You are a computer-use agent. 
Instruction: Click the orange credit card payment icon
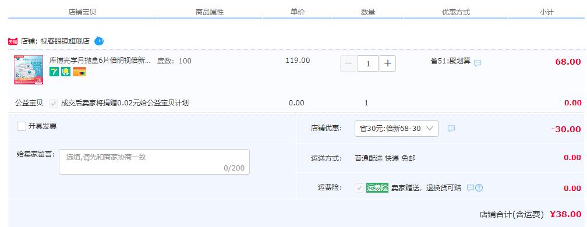pyautogui.click(x=79, y=72)
